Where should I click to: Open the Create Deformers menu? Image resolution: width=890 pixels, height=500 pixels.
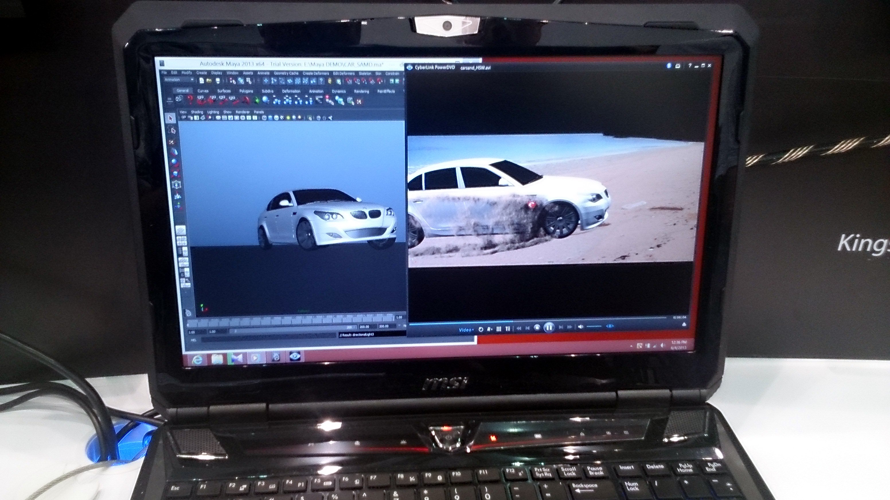[x=315, y=74]
